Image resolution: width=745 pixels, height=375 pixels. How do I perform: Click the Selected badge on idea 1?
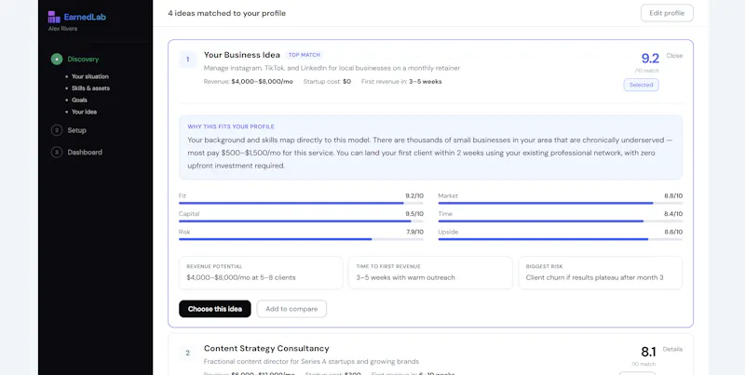pyautogui.click(x=641, y=85)
